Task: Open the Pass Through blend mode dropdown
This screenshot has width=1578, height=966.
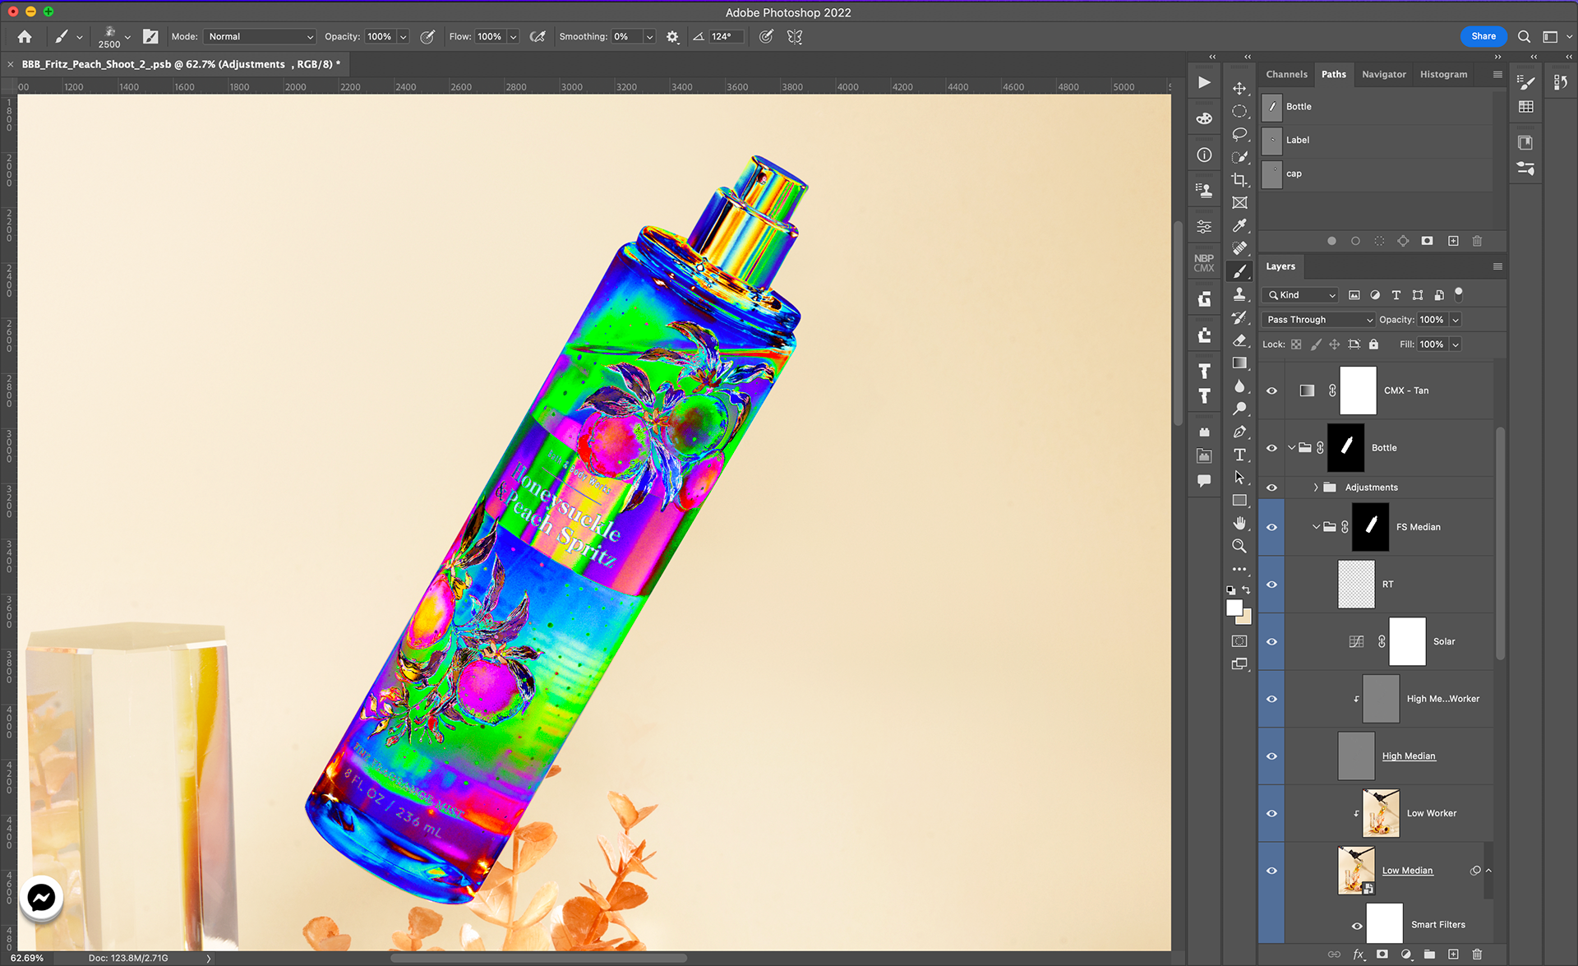Action: (1319, 320)
